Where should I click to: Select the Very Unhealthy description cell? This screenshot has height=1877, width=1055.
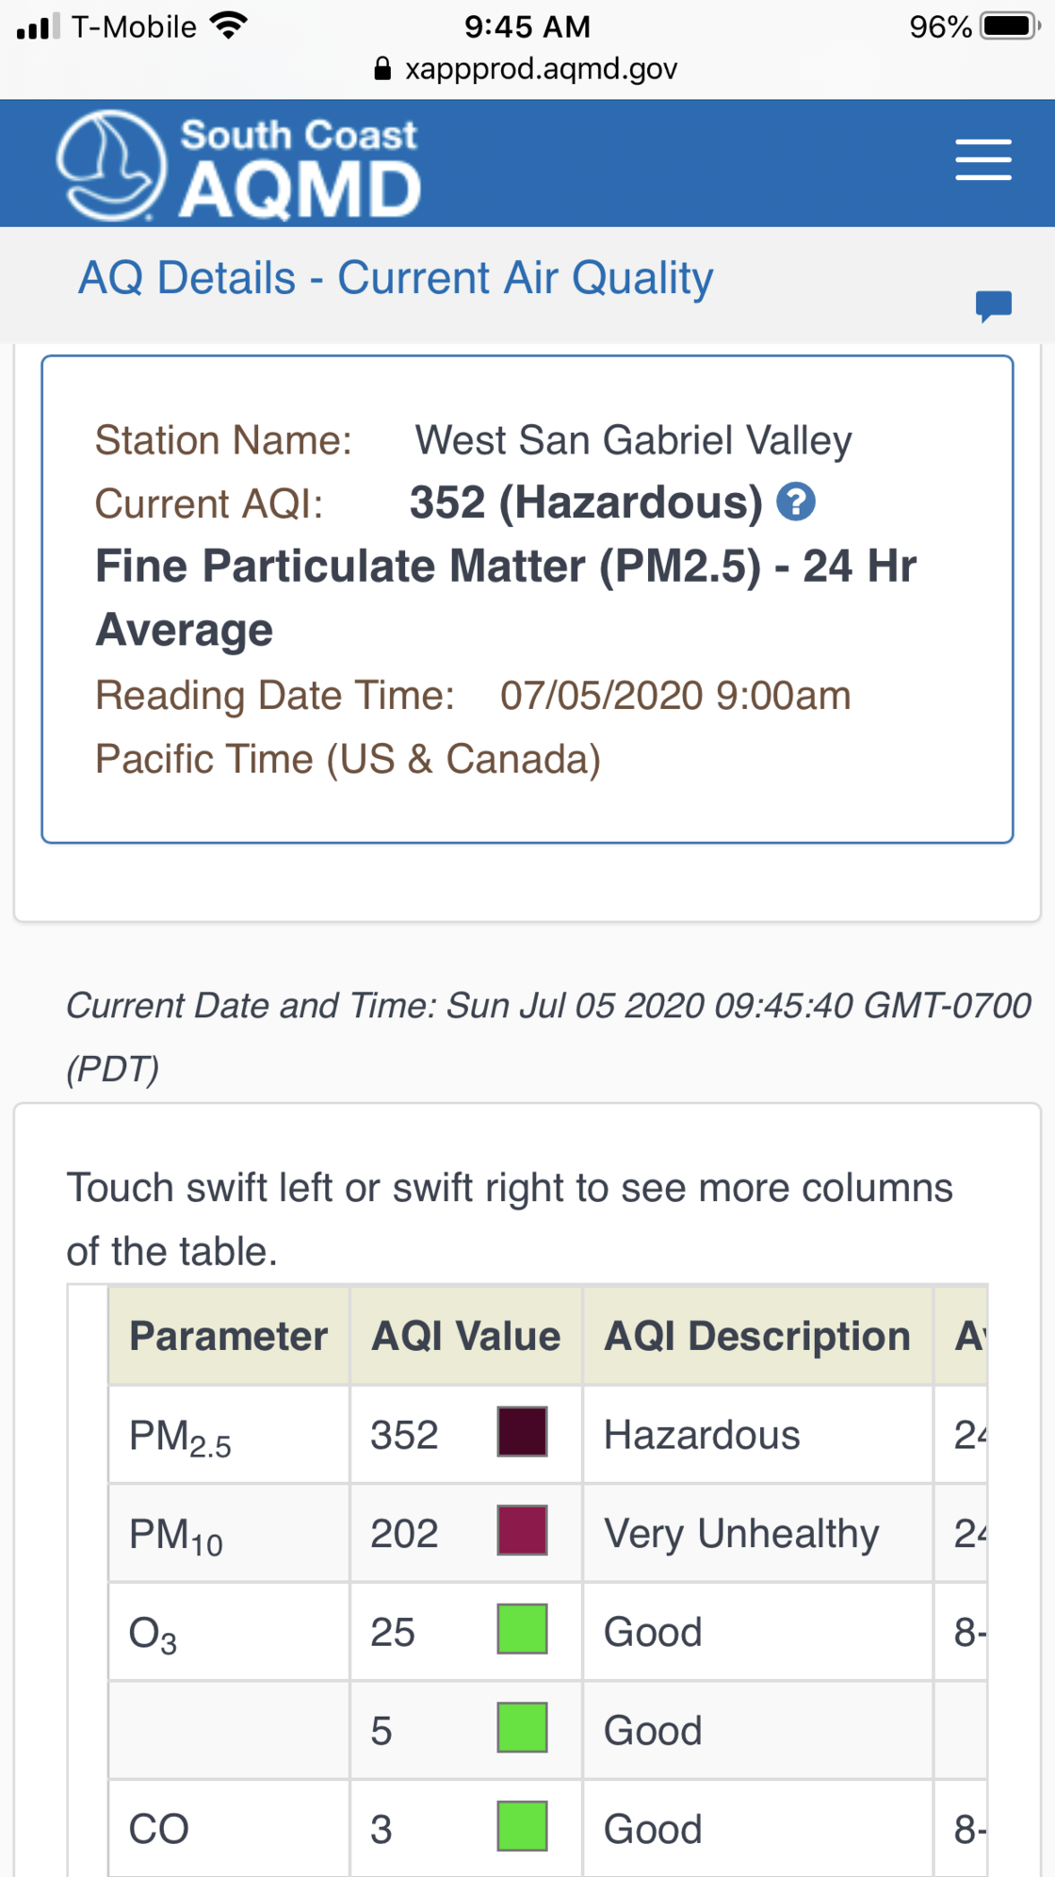[x=757, y=1533]
